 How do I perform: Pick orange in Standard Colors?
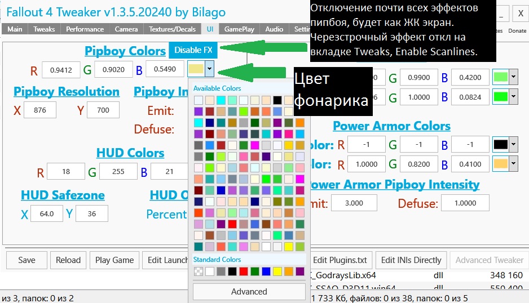point(288,271)
